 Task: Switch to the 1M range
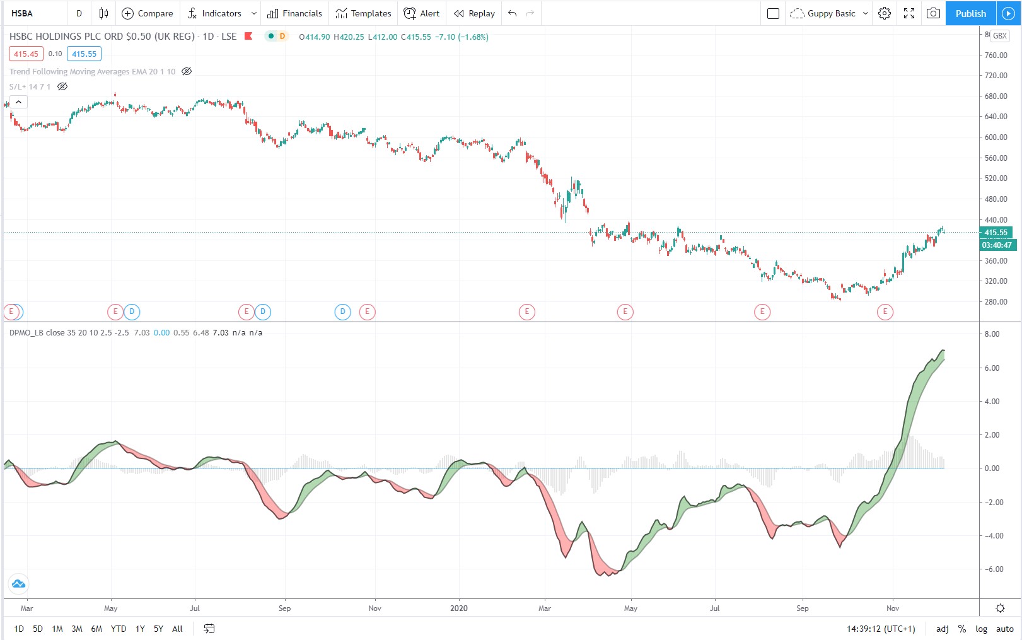click(57, 629)
